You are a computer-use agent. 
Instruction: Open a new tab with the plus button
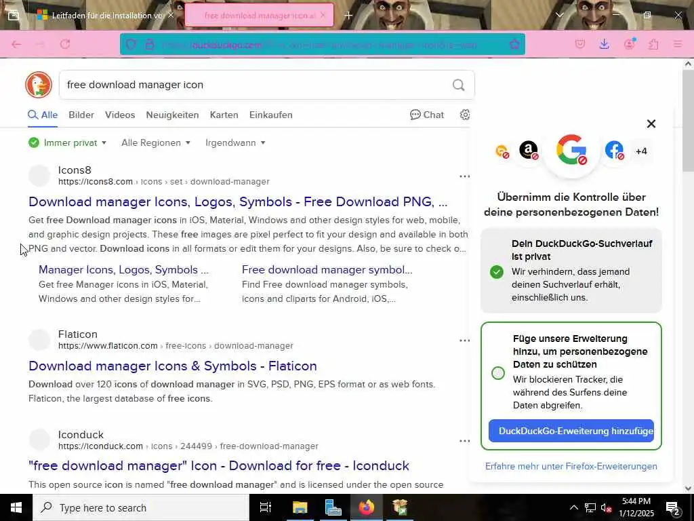[x=349, y=16]
